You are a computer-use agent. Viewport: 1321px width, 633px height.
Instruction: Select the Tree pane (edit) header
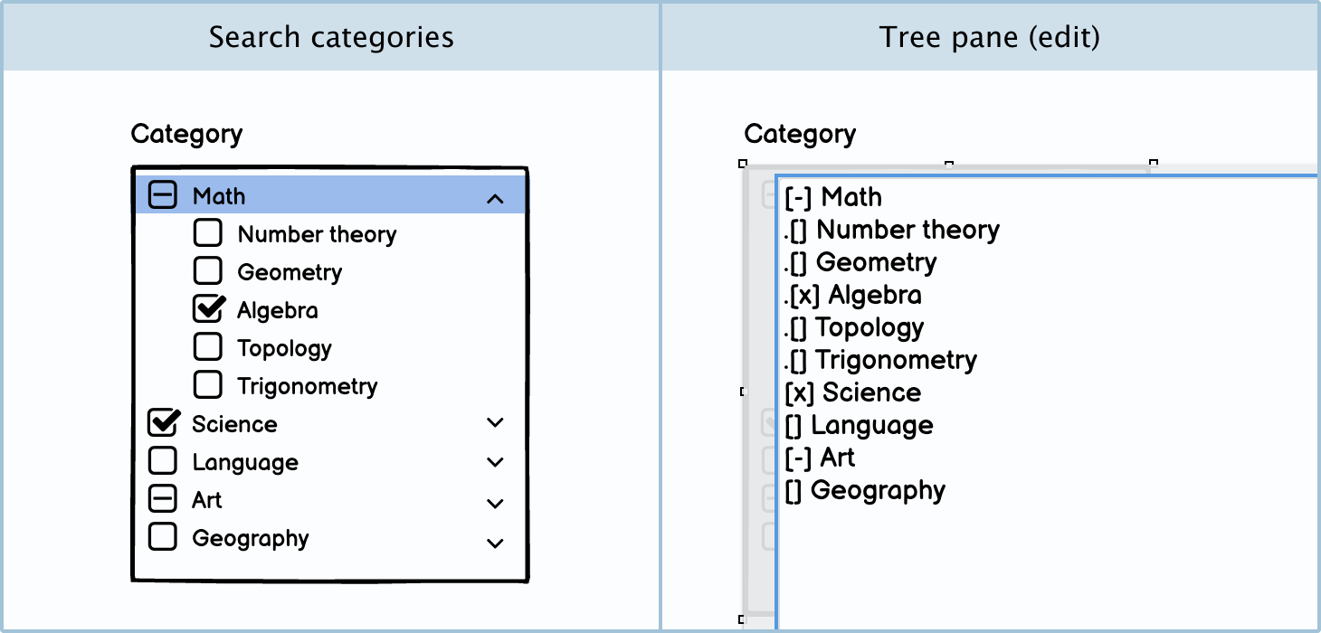[990, 37]
